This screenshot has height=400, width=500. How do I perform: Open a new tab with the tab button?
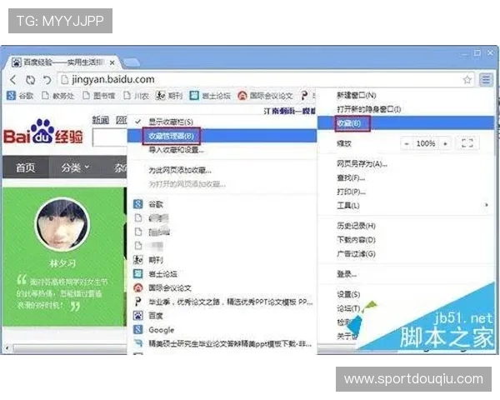click(x=132, y=62)
